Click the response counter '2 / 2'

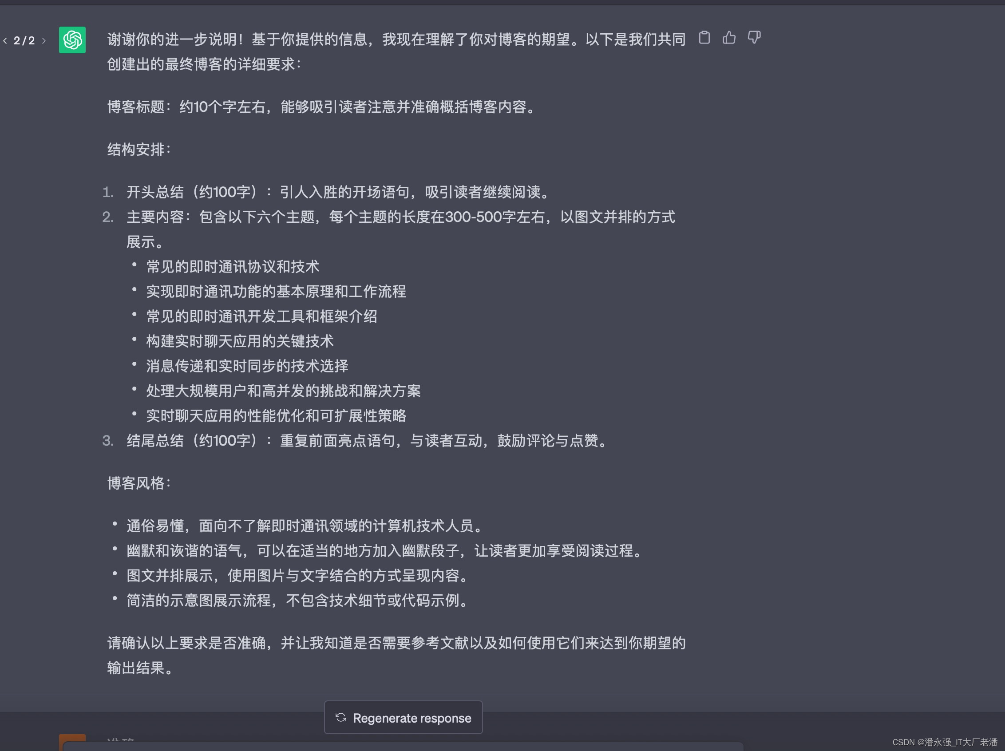pos(24,40)
